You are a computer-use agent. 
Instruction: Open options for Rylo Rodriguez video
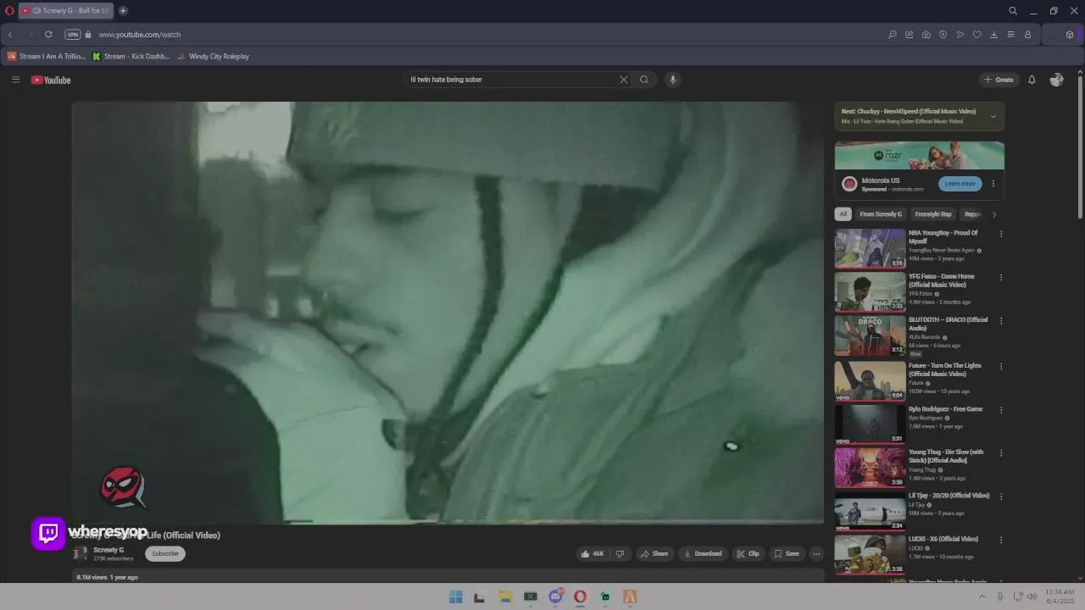[1001, 410]
